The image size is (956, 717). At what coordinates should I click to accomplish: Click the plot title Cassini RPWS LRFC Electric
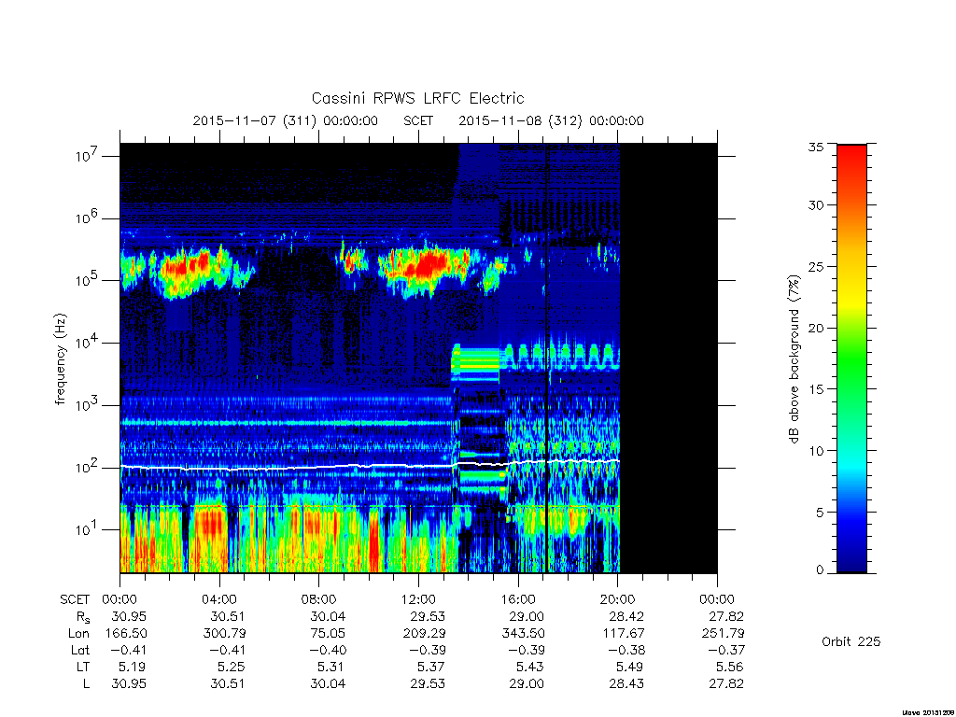pos(417,98)
